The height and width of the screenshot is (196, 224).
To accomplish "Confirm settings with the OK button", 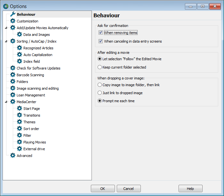I will 103,188.
